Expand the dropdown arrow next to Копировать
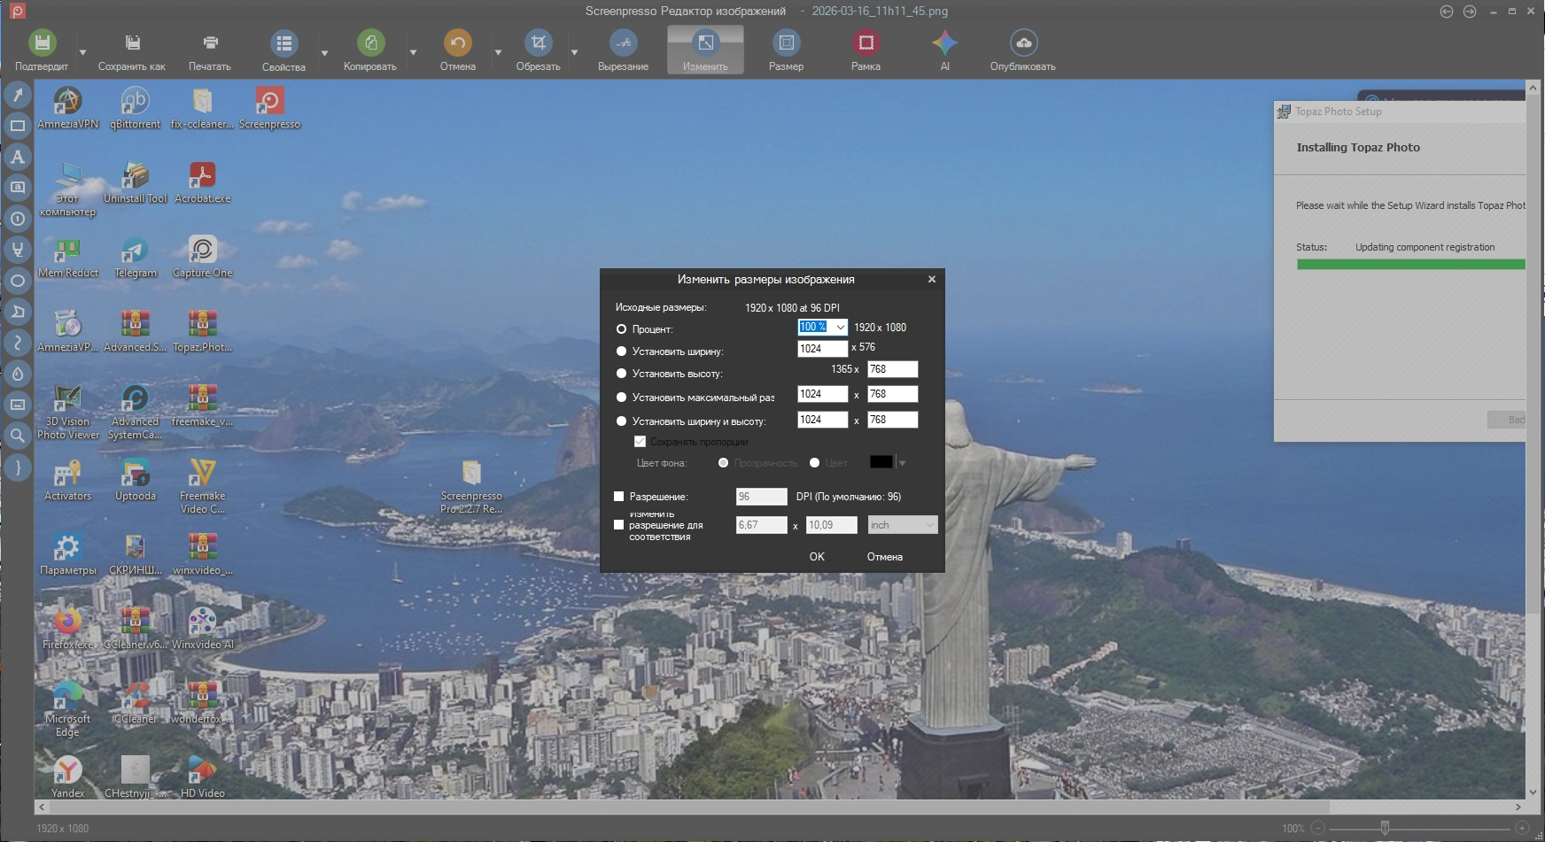Image resolution: width=1545 pixels, height=842 pixels. 413,53
